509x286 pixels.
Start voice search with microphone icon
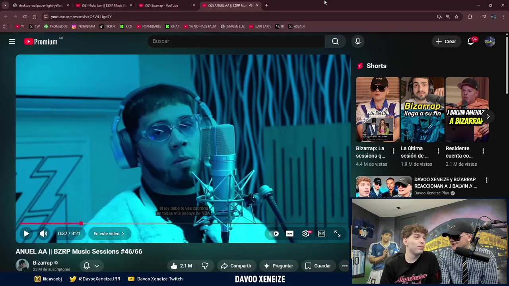pyautogui.click(x=358, y=41)
